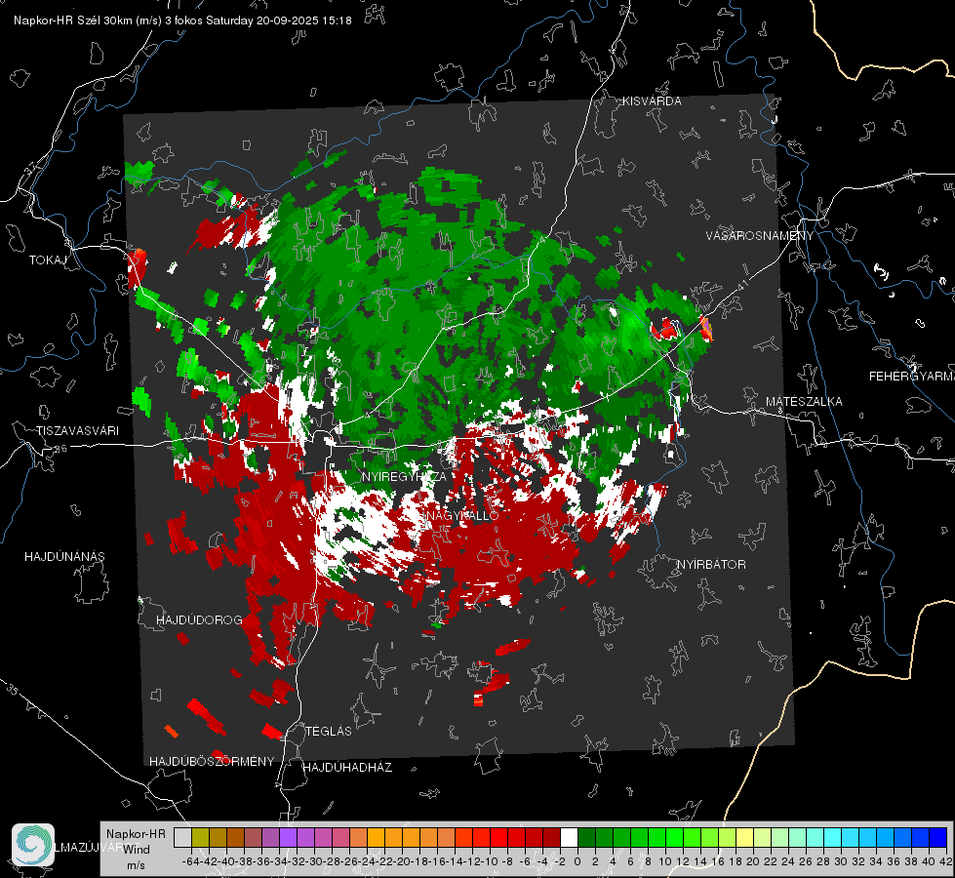Click the VÁSÁROSNAMÉNY city label
Screen dimensions: 955x878
760,235
